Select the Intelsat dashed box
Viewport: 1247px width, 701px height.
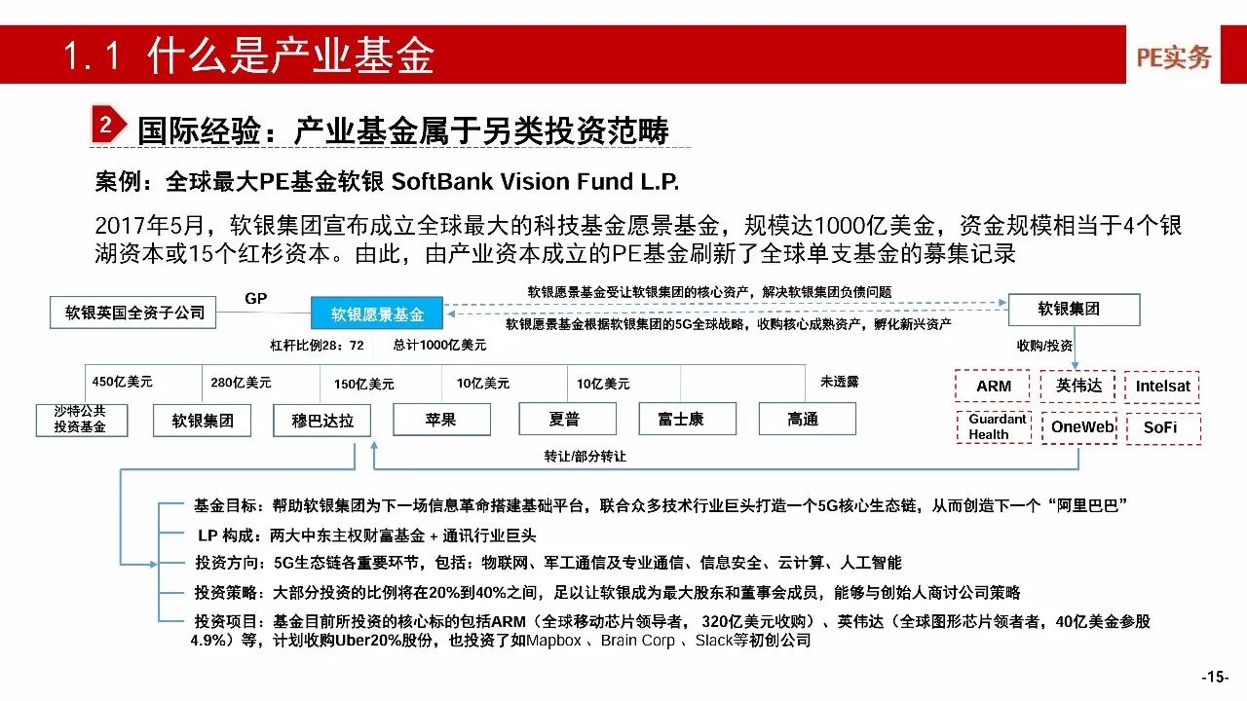click(x=1162, y=386)
